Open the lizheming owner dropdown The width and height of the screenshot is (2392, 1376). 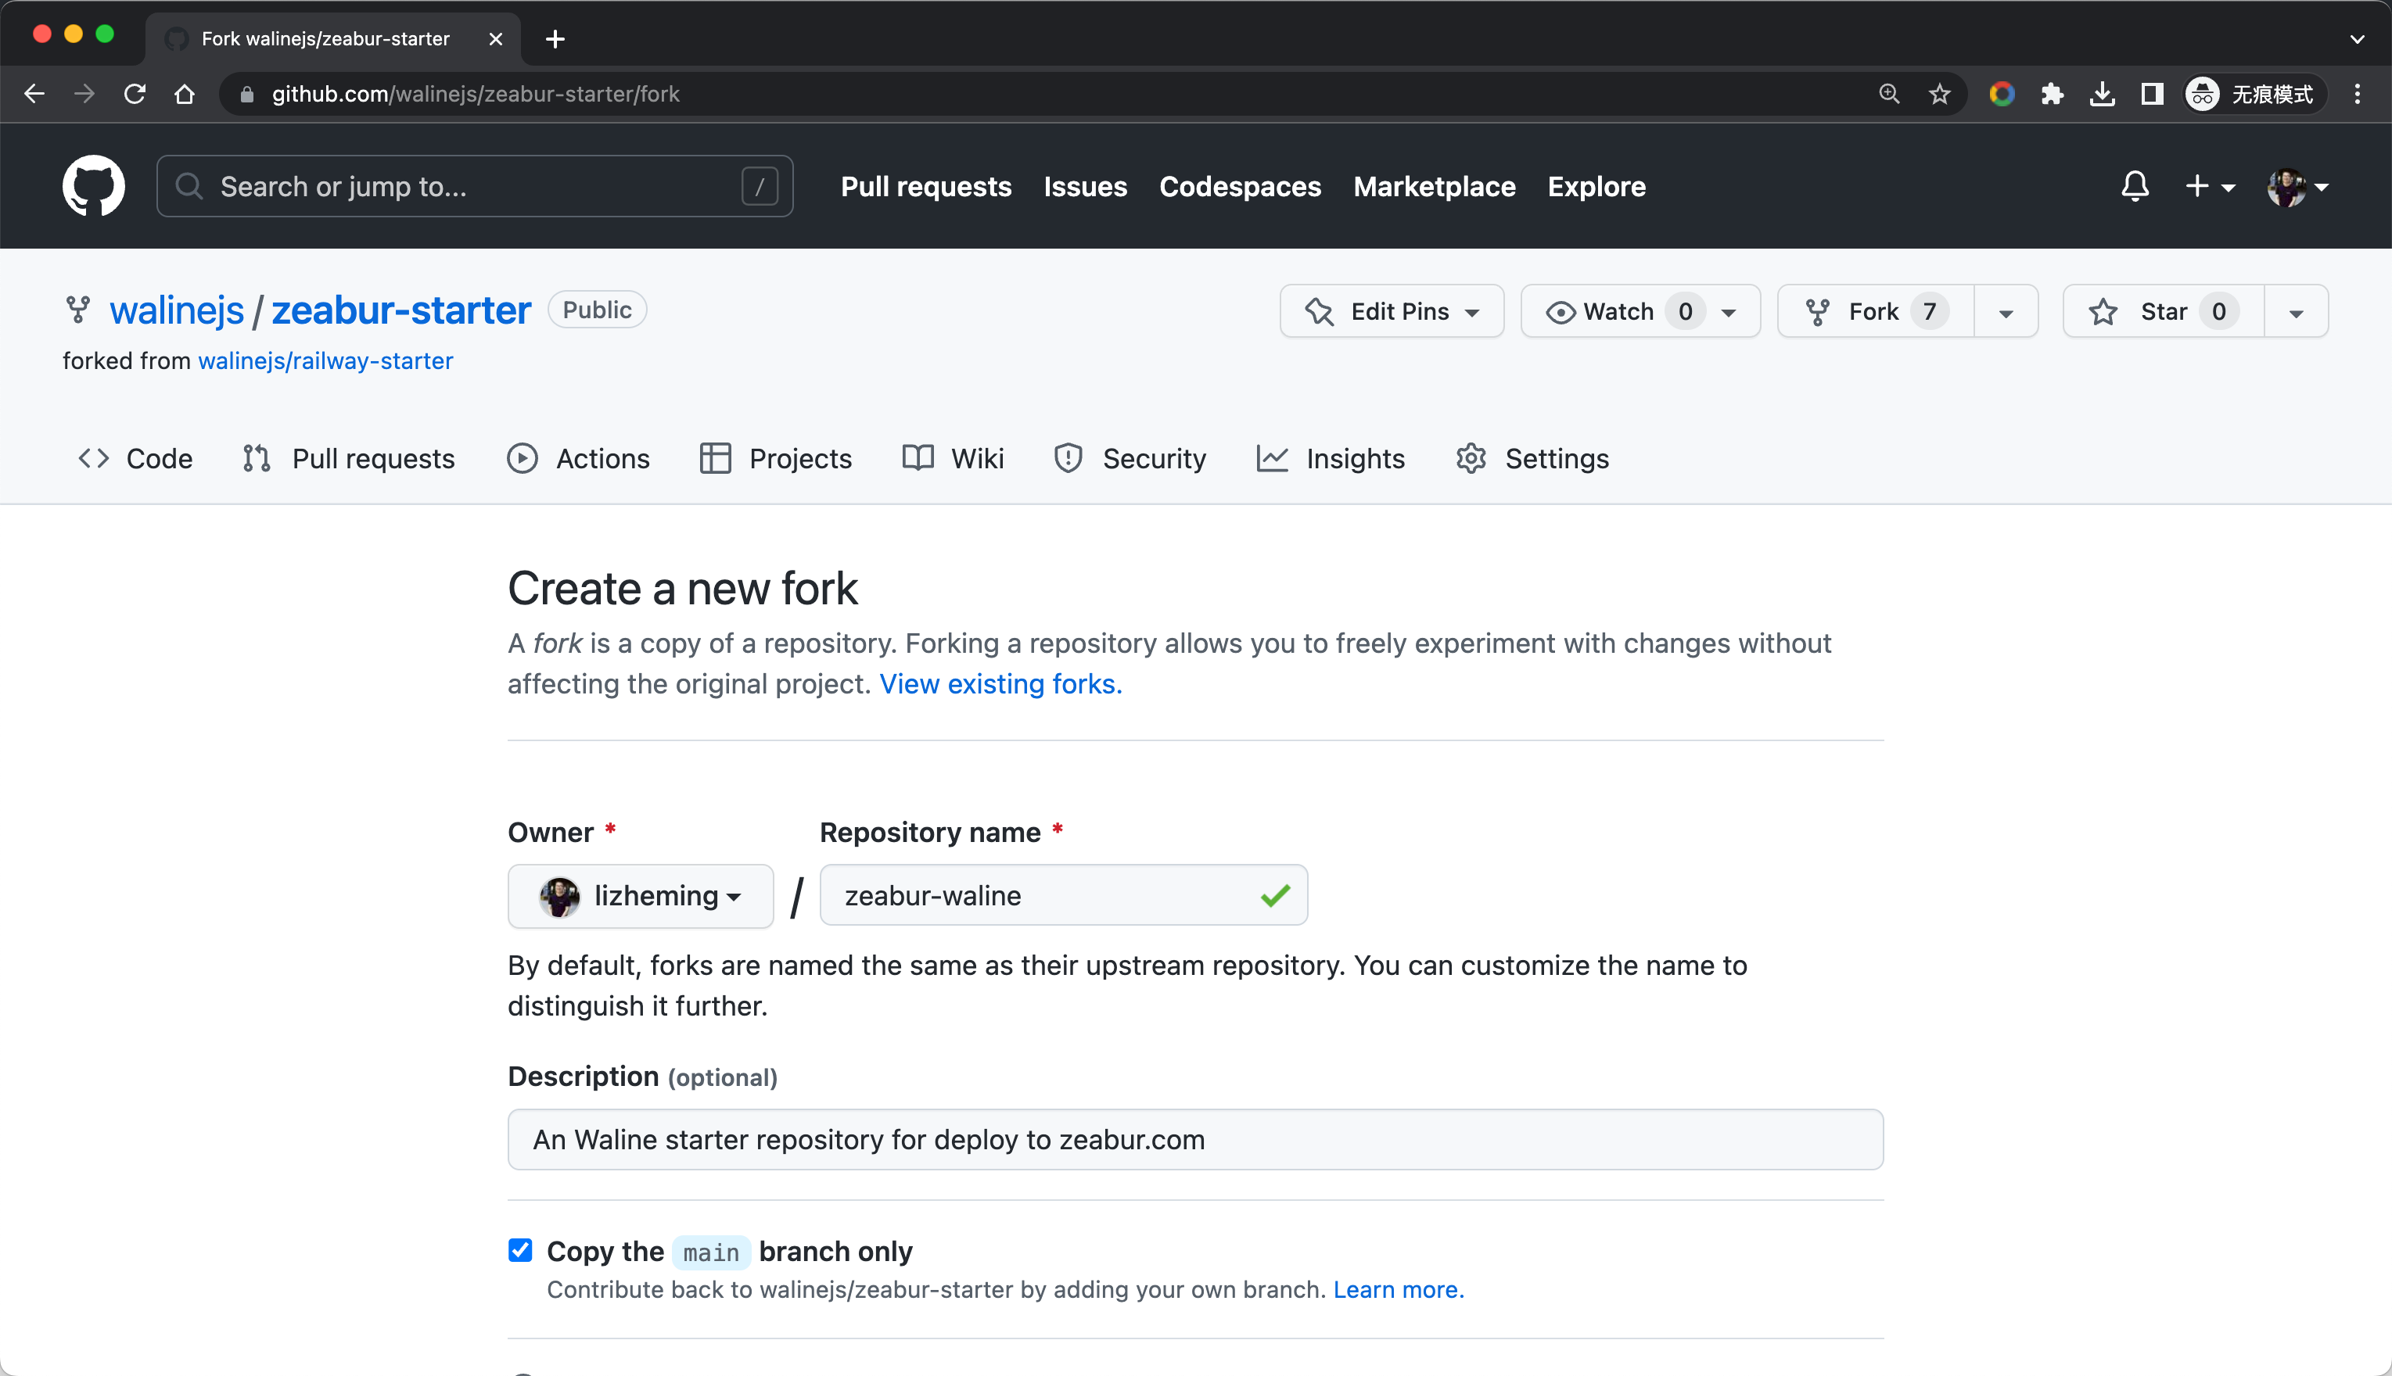pyautogui.click(x=640, y=896)
